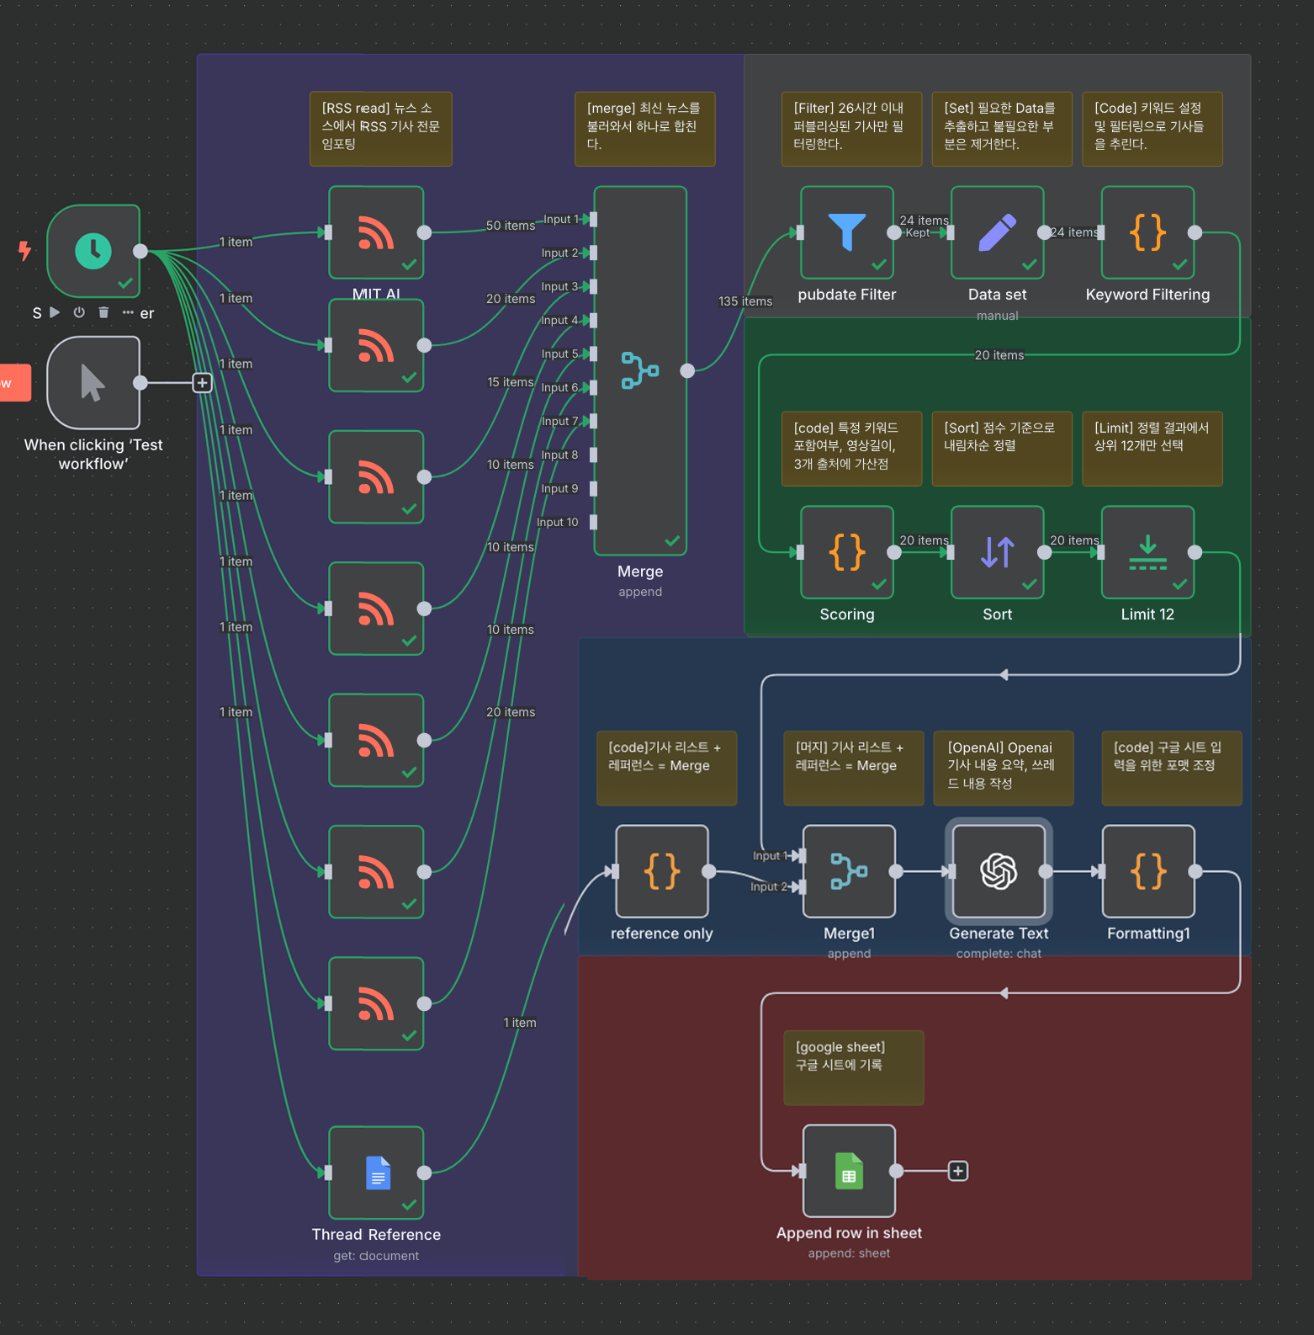Open the Keyword Filtering code node
1314x1335 pixels.
coord(1147,232)
